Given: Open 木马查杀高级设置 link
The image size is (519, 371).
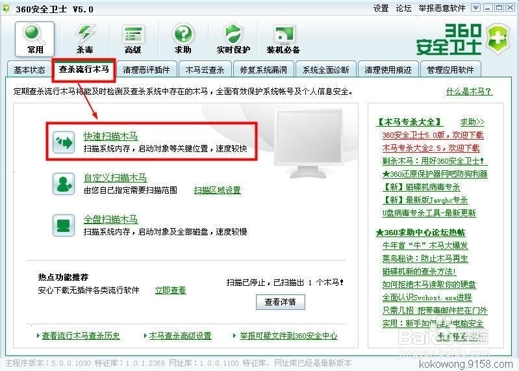Looking at the screenshot, I should [180, 335].
